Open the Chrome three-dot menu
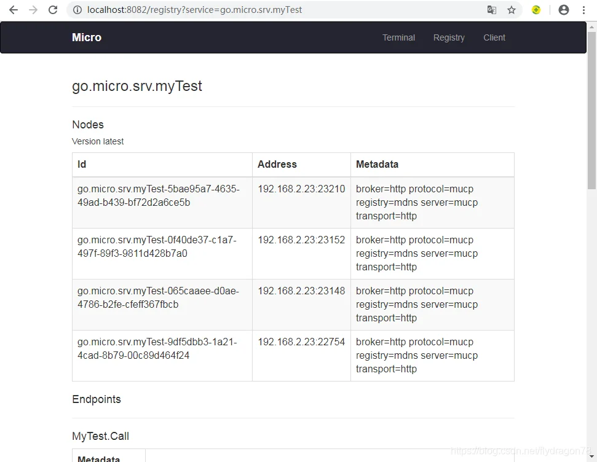This screenshot has width=597, height=462. click(x=583, y=10)
